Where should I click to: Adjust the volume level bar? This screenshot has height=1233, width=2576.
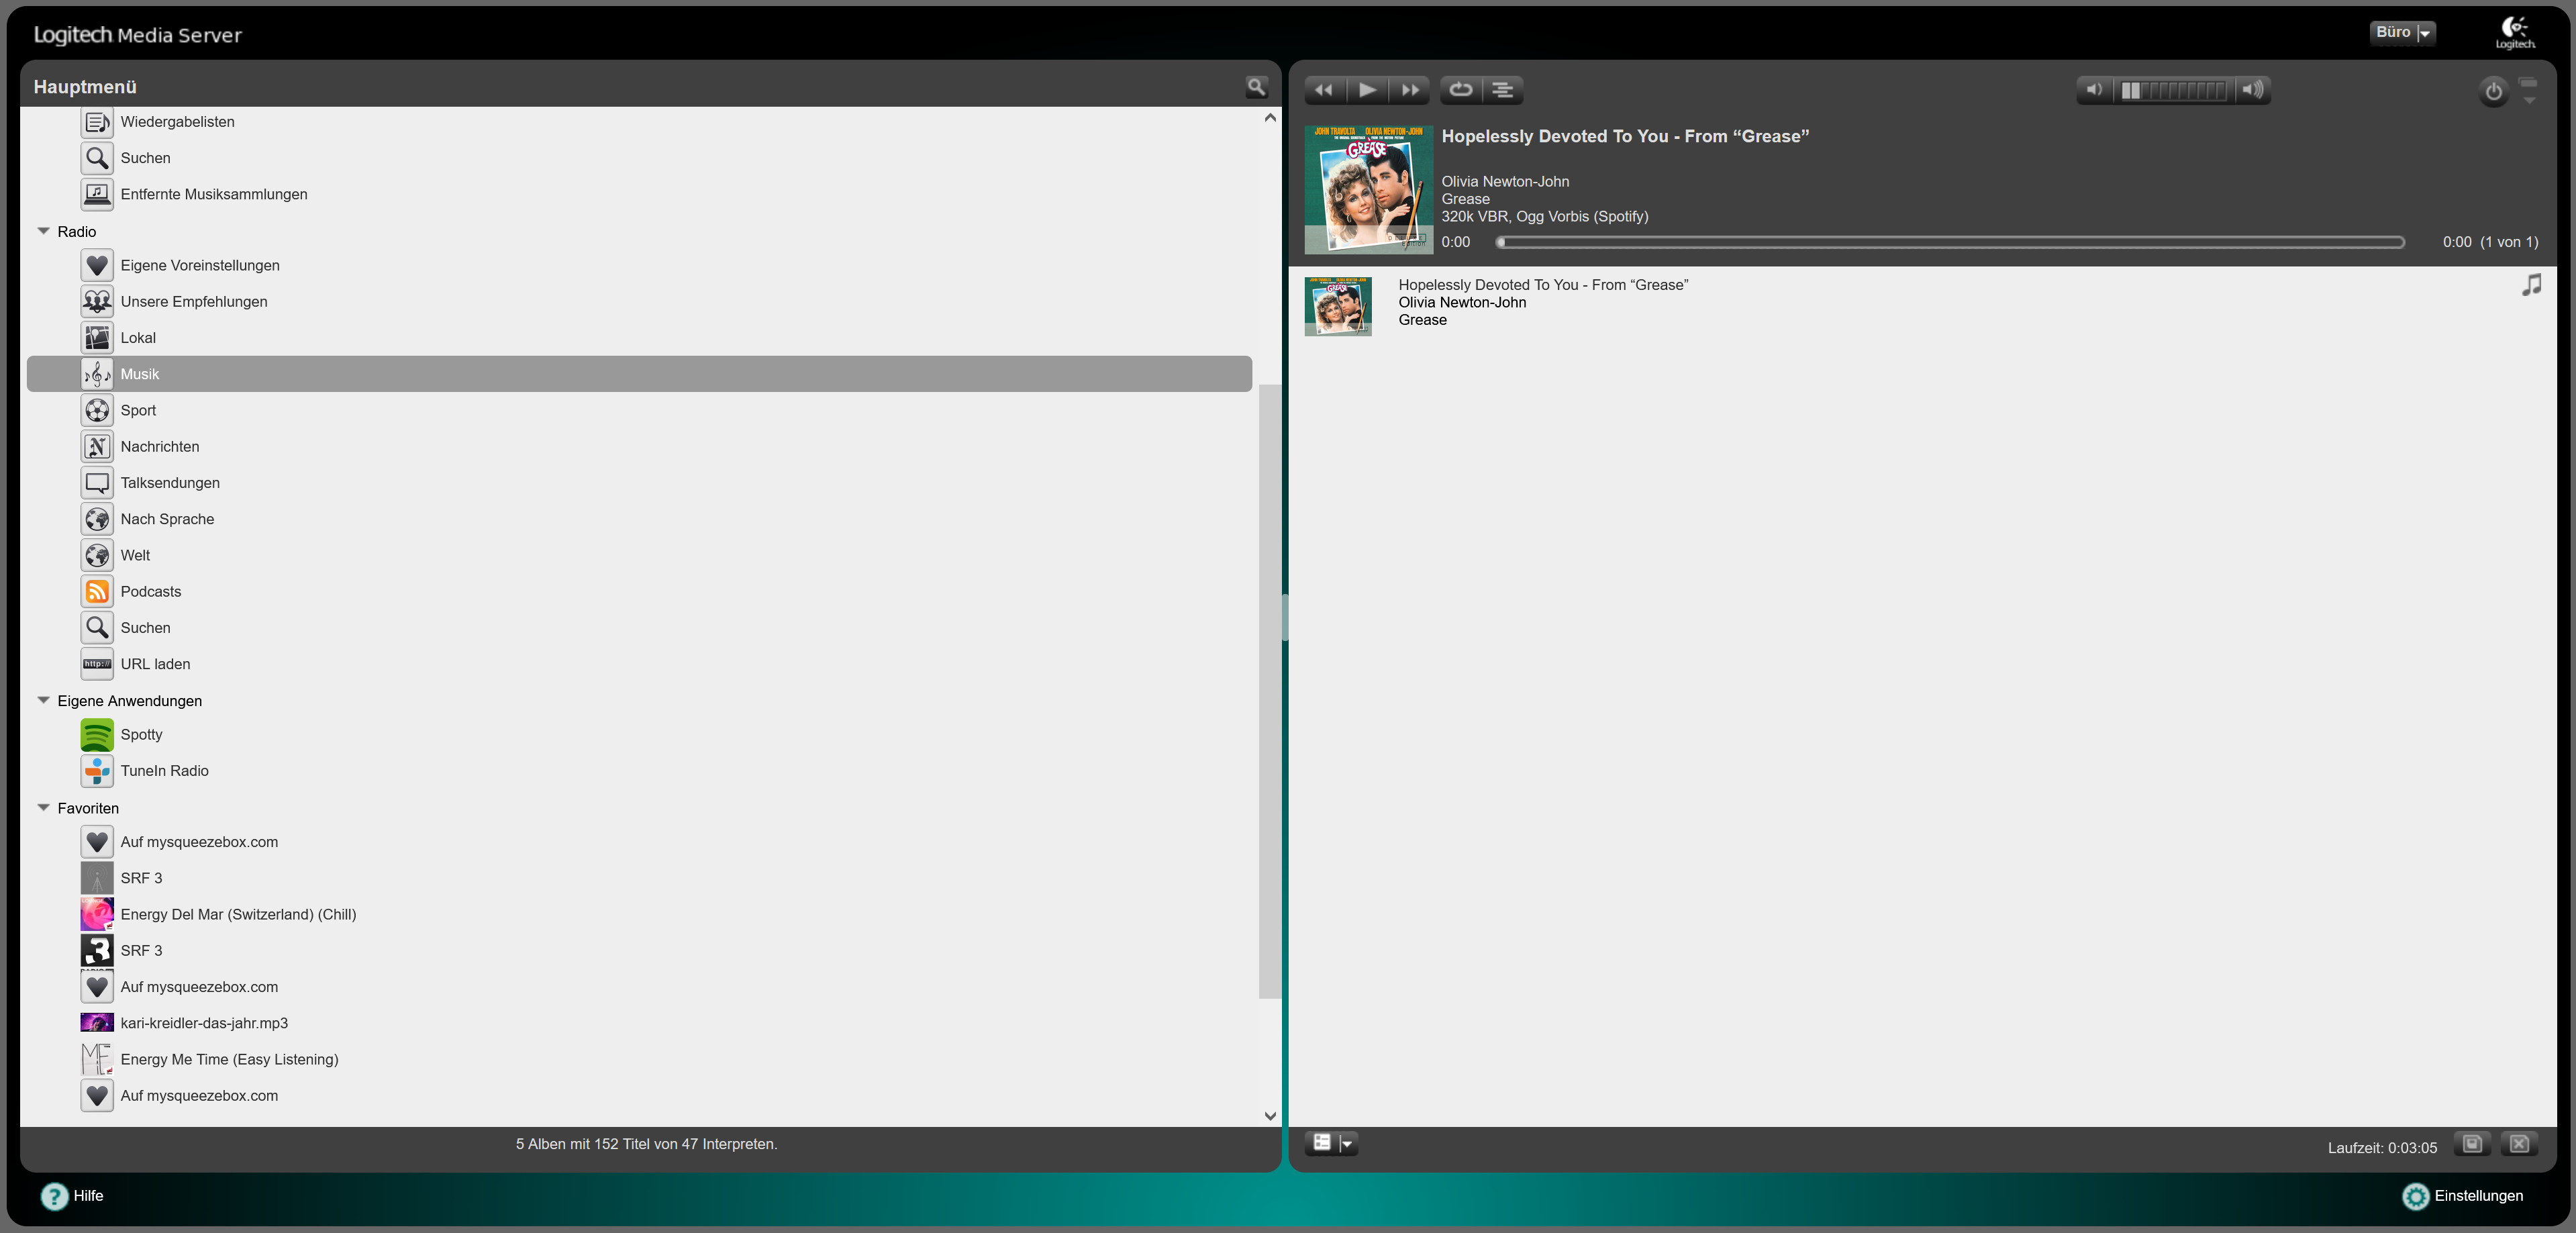2173,90
